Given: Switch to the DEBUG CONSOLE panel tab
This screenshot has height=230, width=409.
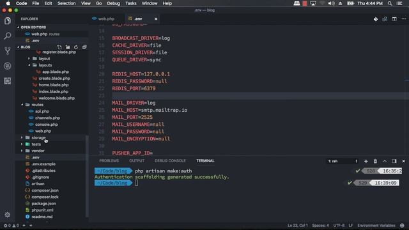Looking at the screenshot, I should [171, 160].
